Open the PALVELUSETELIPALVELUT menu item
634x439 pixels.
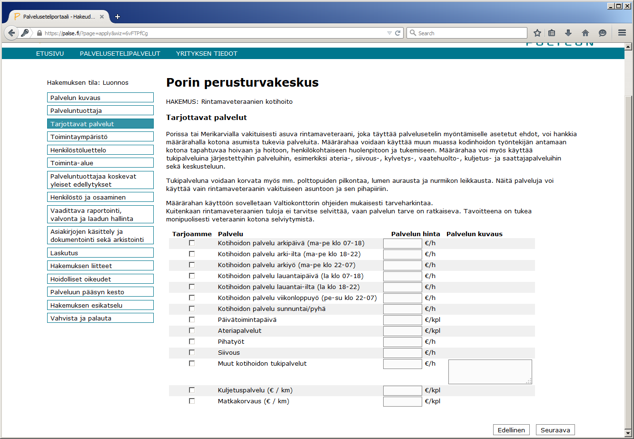pos(120,54)
